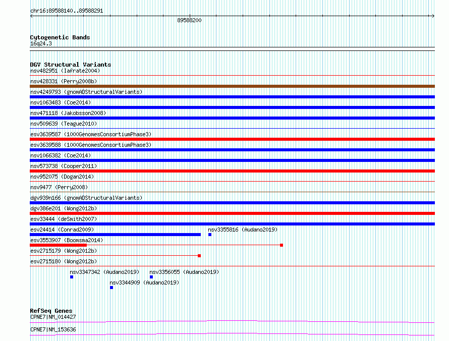Select the small blue marker under nsv3355816

click(x=210, y=235)
